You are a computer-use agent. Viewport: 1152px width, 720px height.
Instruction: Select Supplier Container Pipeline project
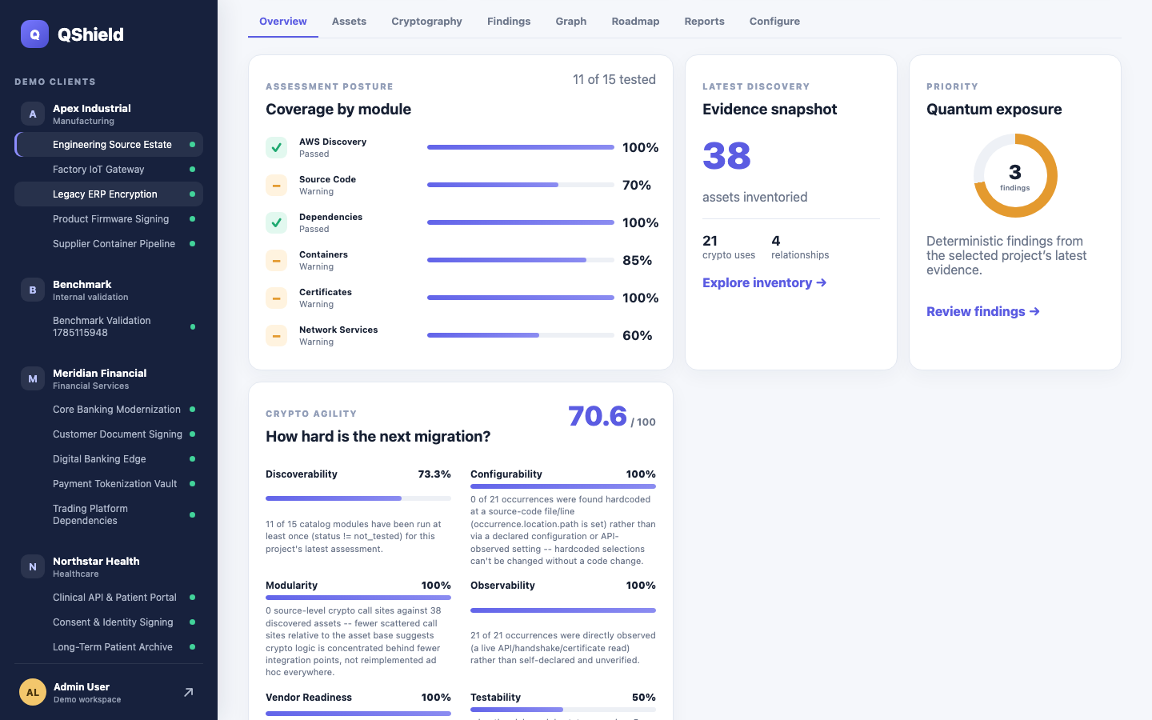[109, 244]
